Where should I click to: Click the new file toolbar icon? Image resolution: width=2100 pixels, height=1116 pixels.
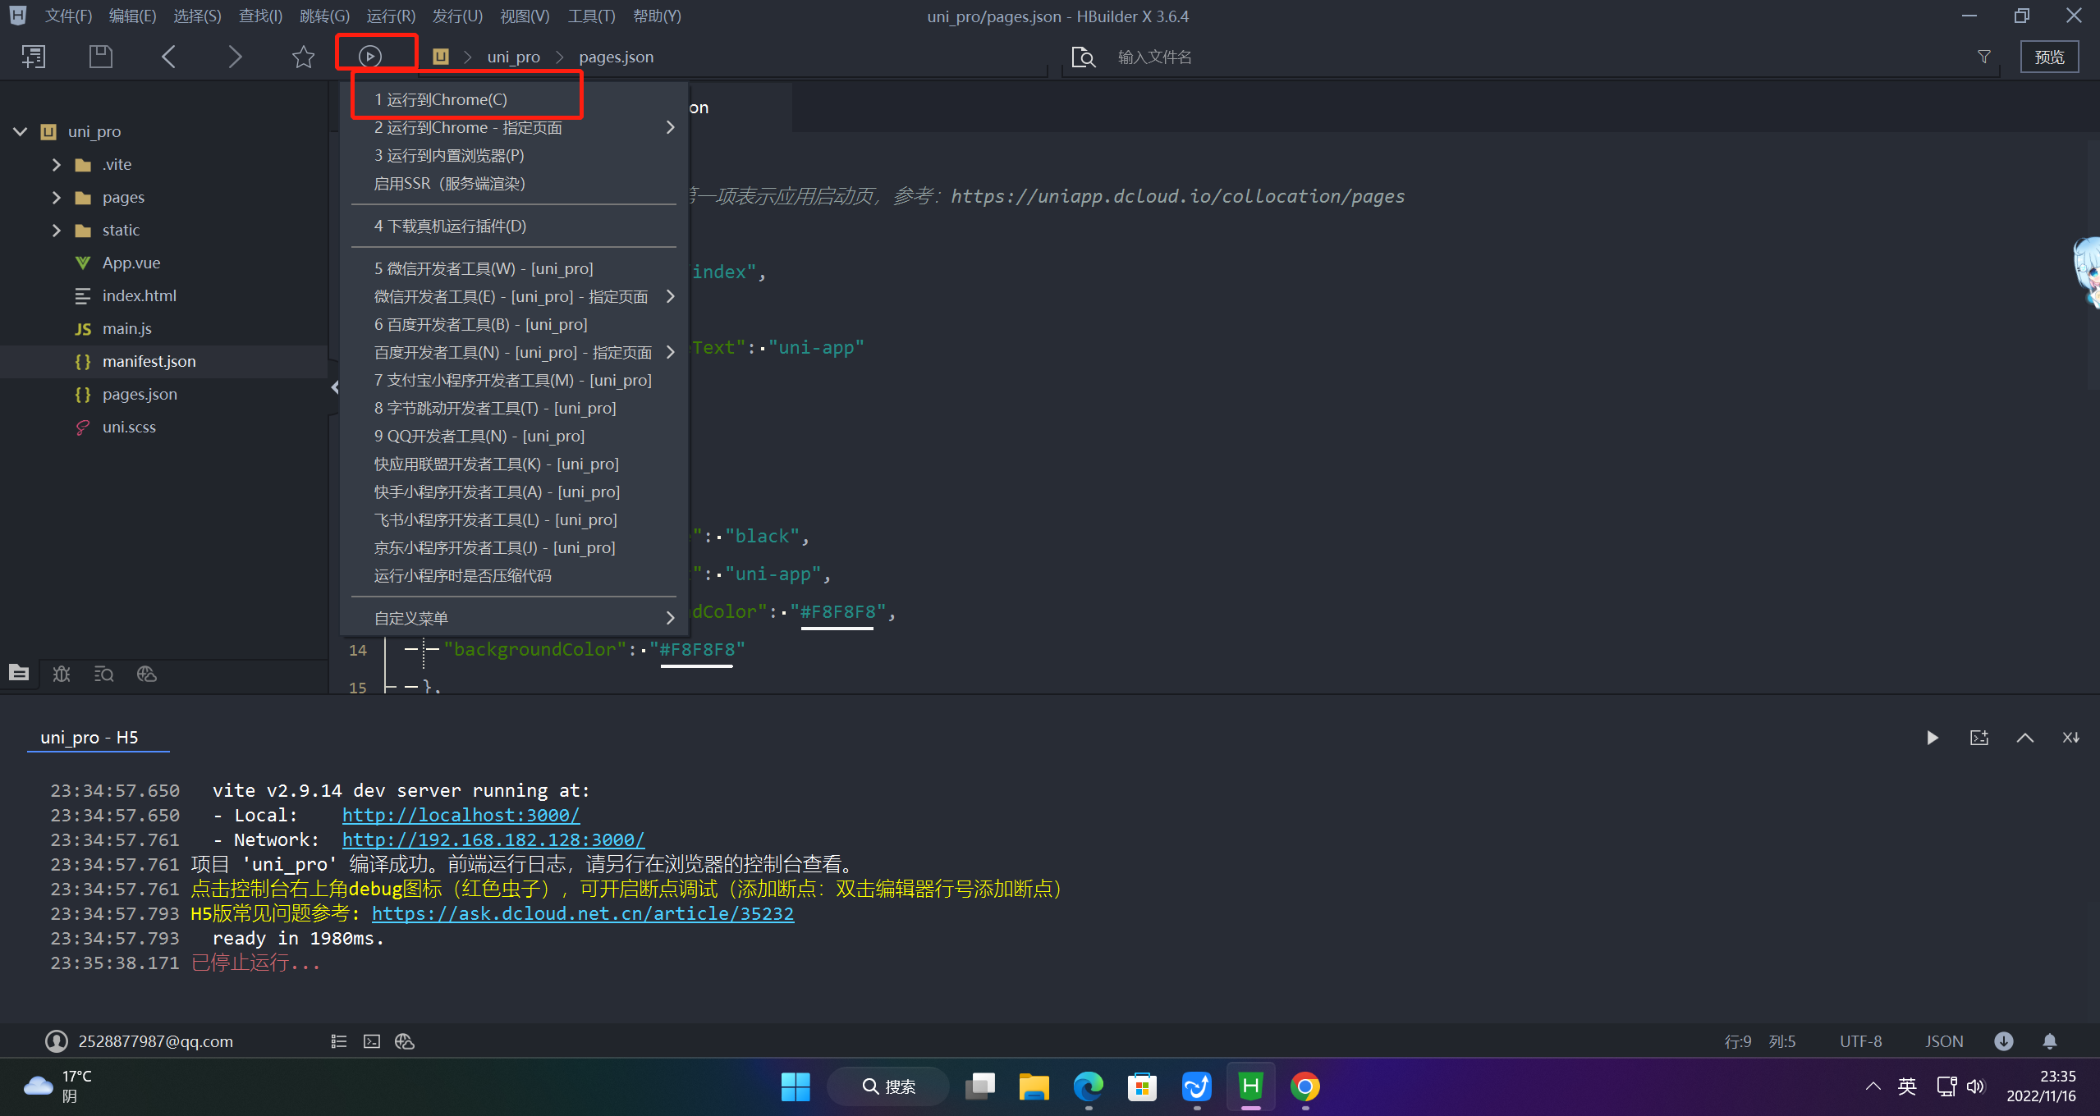[x=34, y=57]
